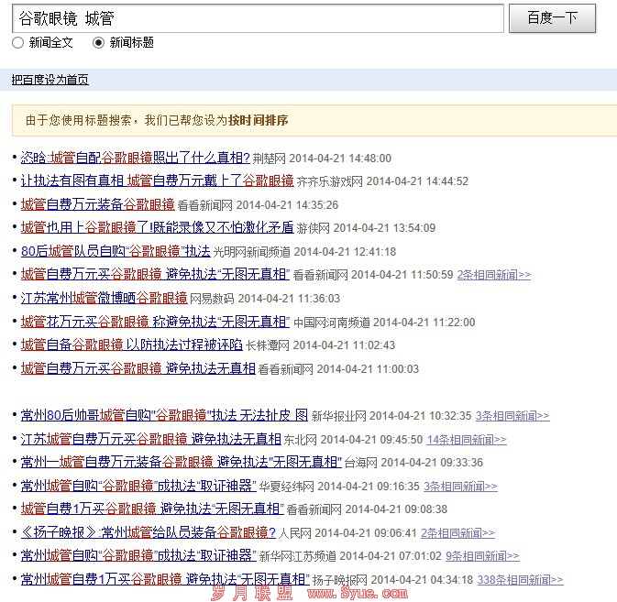The height and width of the screenshot is (602, 617).
Task: Click source text 长株潭网 2014-04-21 11:02:43
Action: coord(320,345)
